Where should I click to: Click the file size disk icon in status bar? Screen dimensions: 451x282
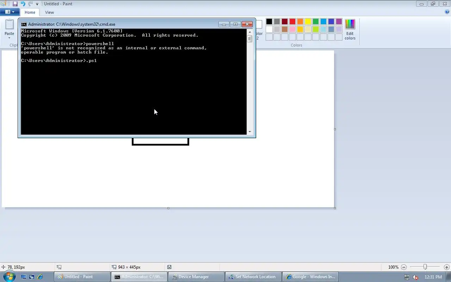click(169, 267)
